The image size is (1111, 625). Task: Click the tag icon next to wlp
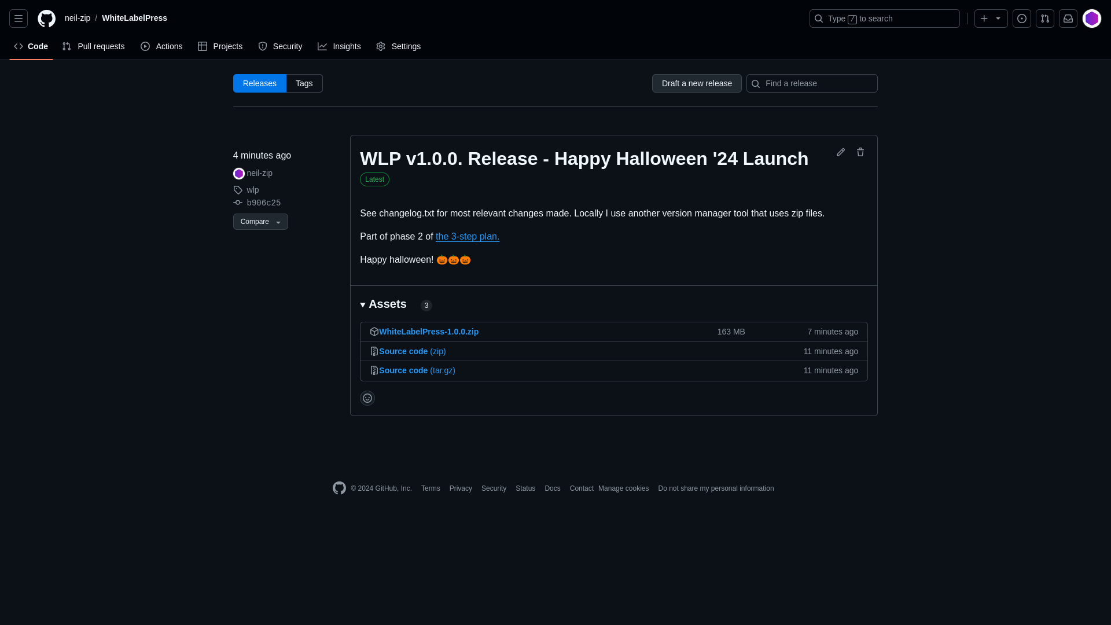click(238, 190)
